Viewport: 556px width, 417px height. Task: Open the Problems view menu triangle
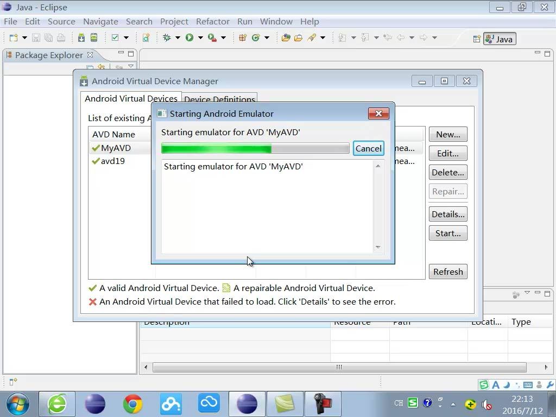(527, 293)
